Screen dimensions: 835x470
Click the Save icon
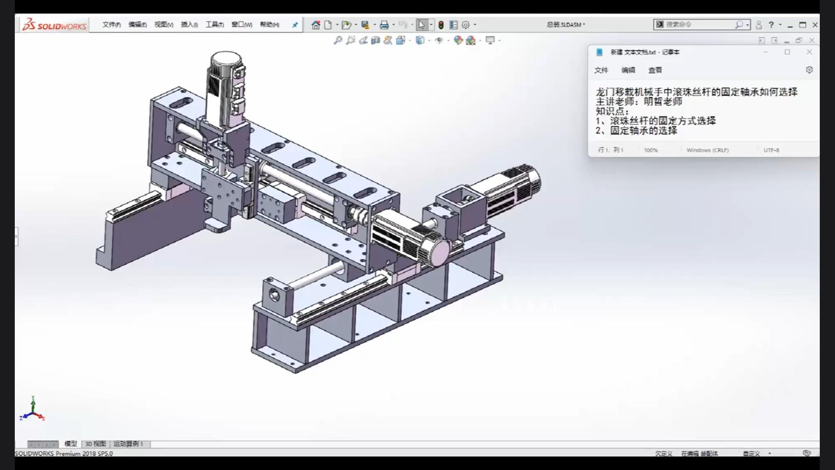pyautogui.click(x=365, y=25)
